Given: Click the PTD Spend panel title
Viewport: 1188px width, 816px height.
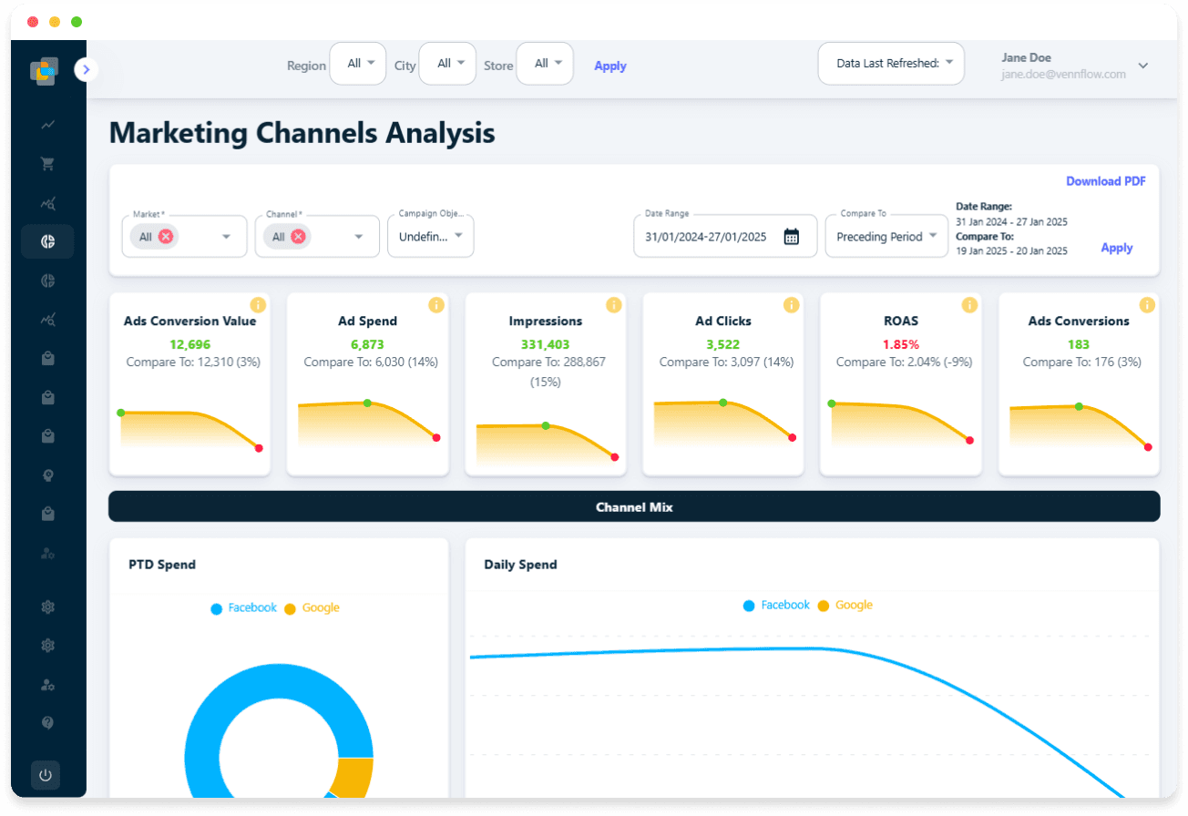Looking at the screenshot, I should coord(162,565).
